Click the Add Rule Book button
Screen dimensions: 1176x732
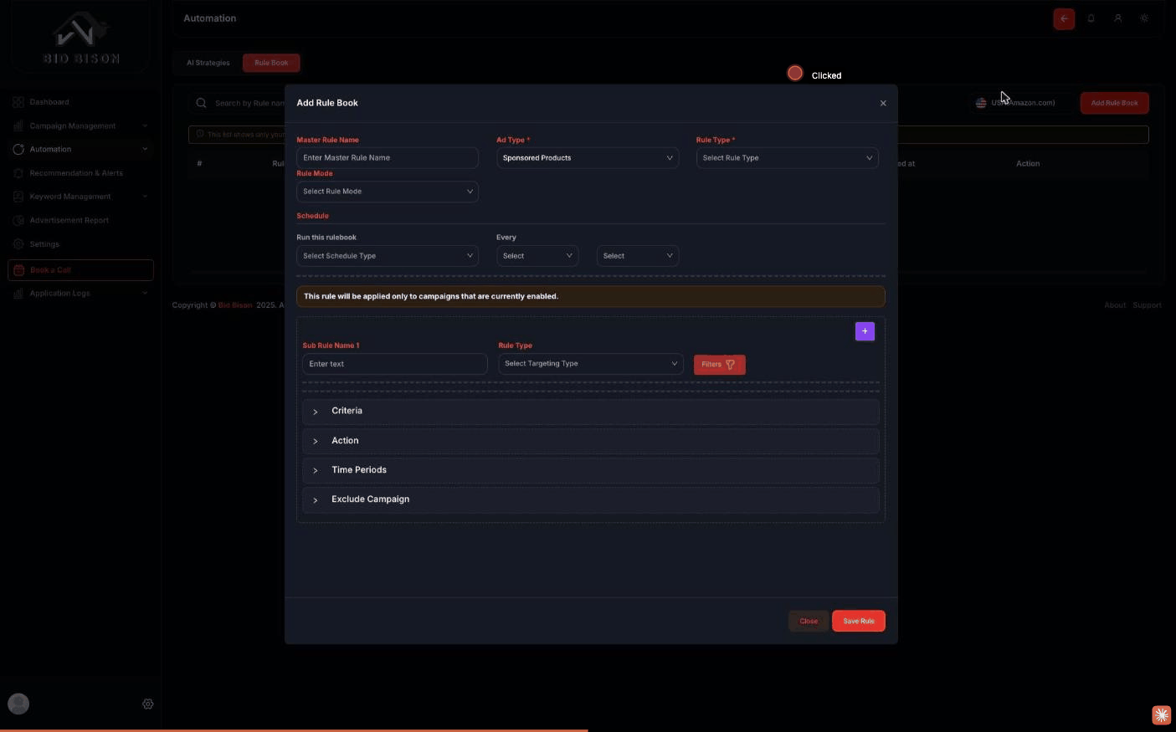tap(1114, 103)
